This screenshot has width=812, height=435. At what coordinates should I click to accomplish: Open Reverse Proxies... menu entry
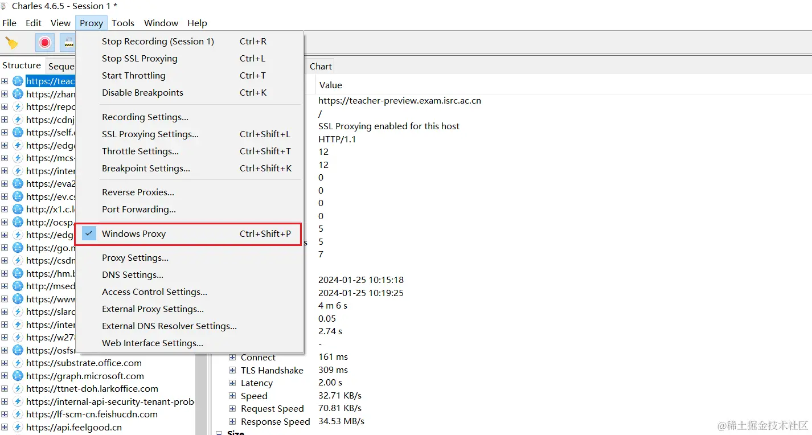coord(190,192)
